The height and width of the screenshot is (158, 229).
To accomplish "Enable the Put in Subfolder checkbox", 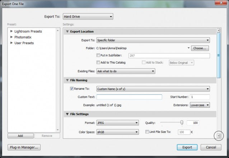I will (98, 55).
